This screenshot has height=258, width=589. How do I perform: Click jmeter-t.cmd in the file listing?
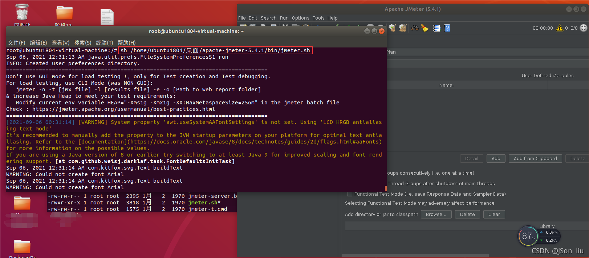tap(207, 209)
